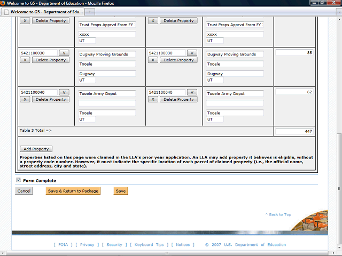Click right property code field 5421100030

167,53
